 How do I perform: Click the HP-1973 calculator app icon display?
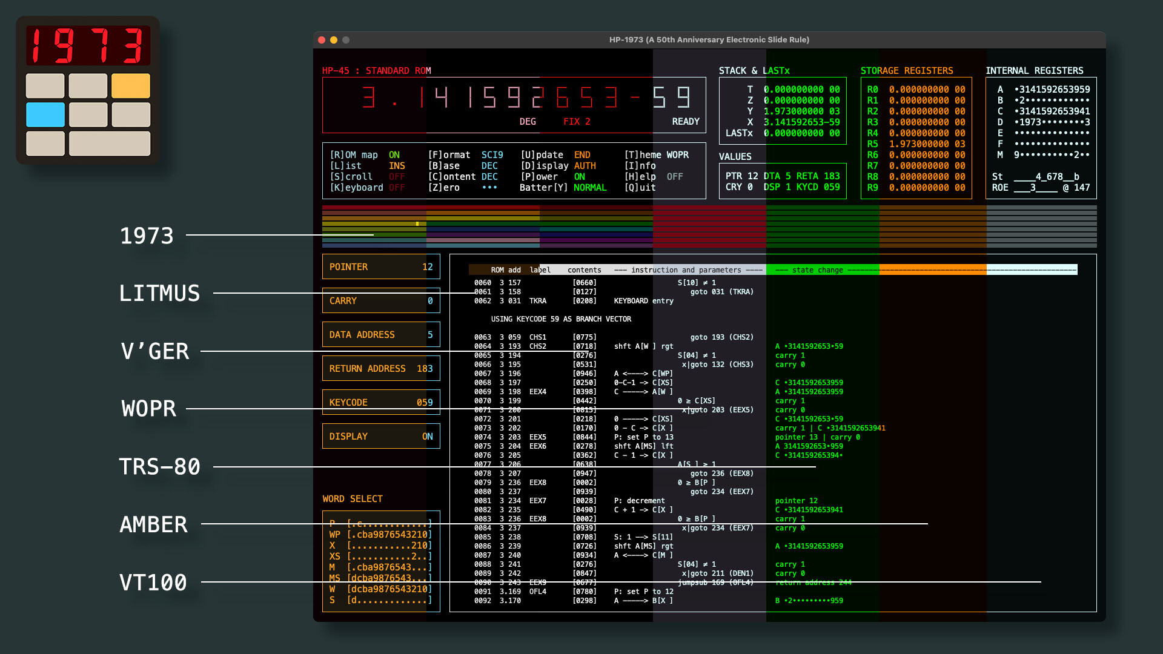coord(88,45)
